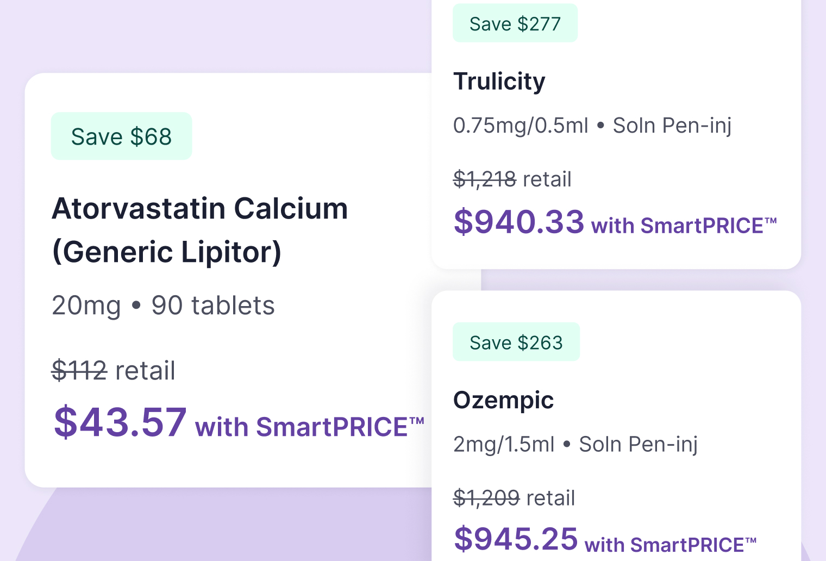Select the $43.57 SmartPRICE amount
This screenshot has width=826, height=561.
point(120,422)
